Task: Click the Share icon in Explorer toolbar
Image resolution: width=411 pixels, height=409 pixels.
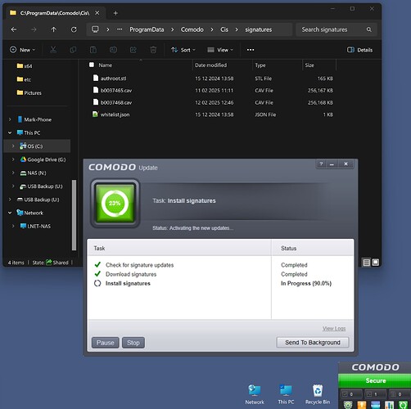Action: click(x=133, y=50)
